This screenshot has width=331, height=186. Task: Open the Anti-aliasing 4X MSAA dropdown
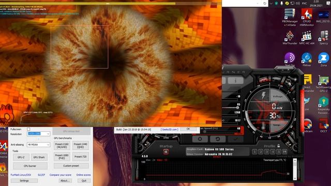38,145
